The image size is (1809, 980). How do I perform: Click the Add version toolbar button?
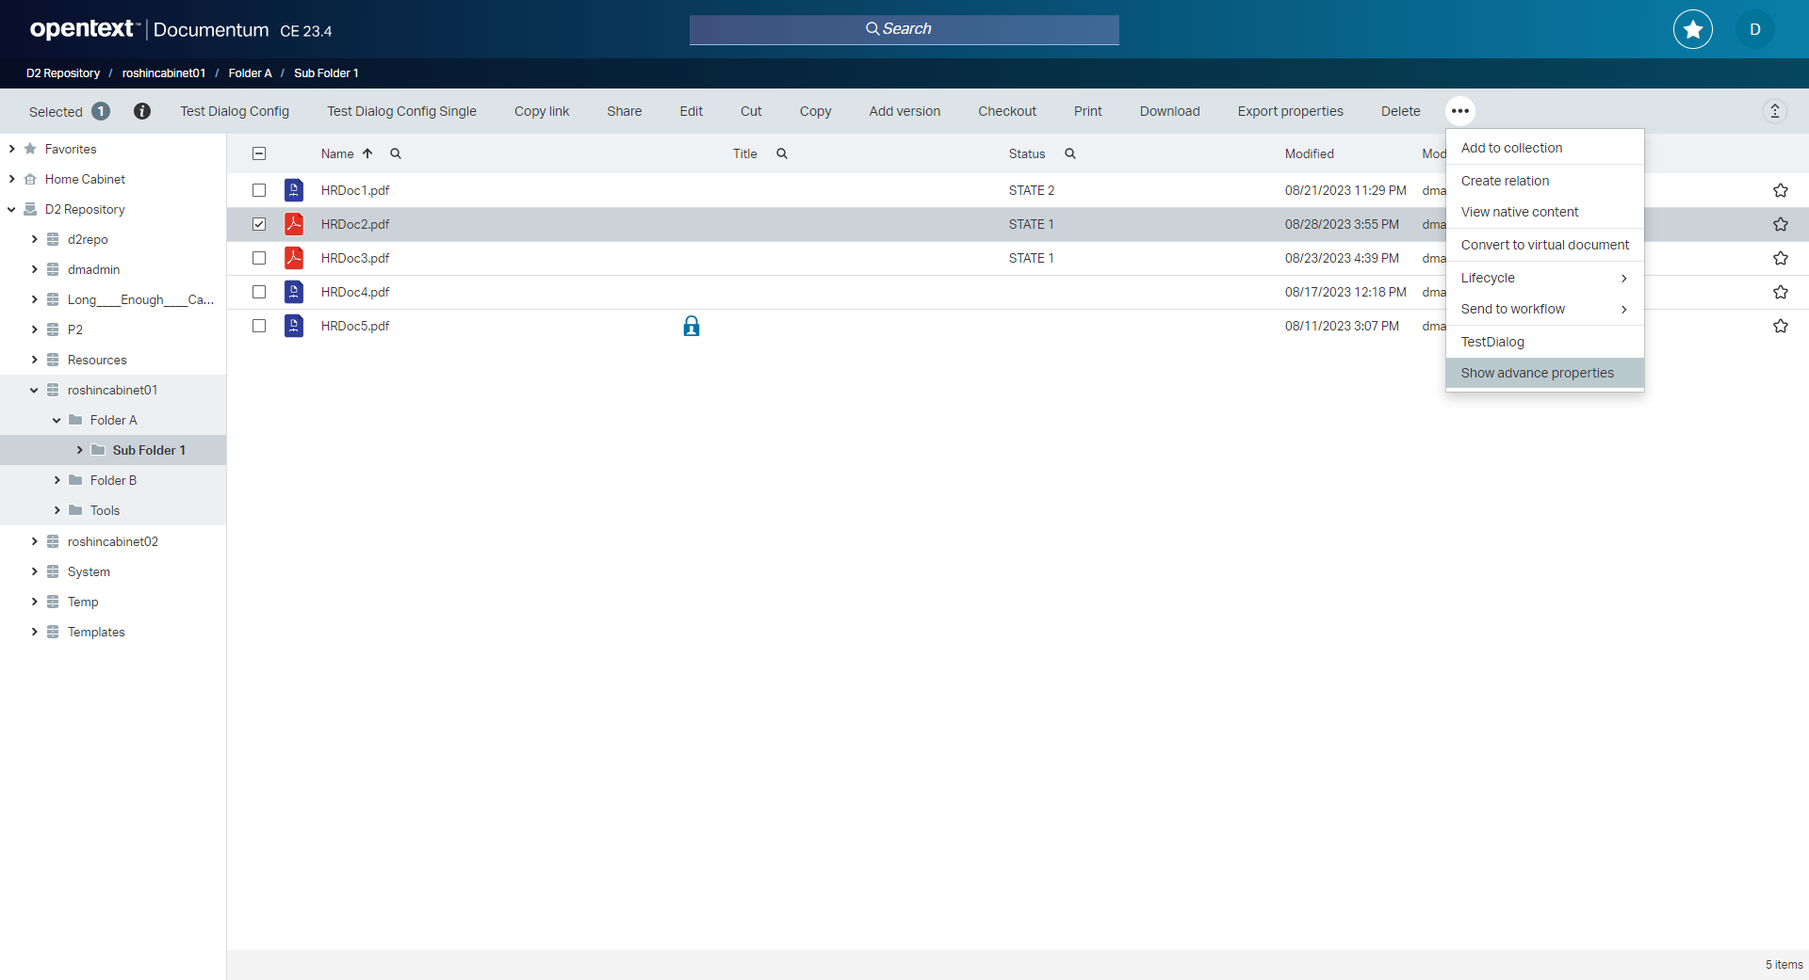click(x=904, y=111)
